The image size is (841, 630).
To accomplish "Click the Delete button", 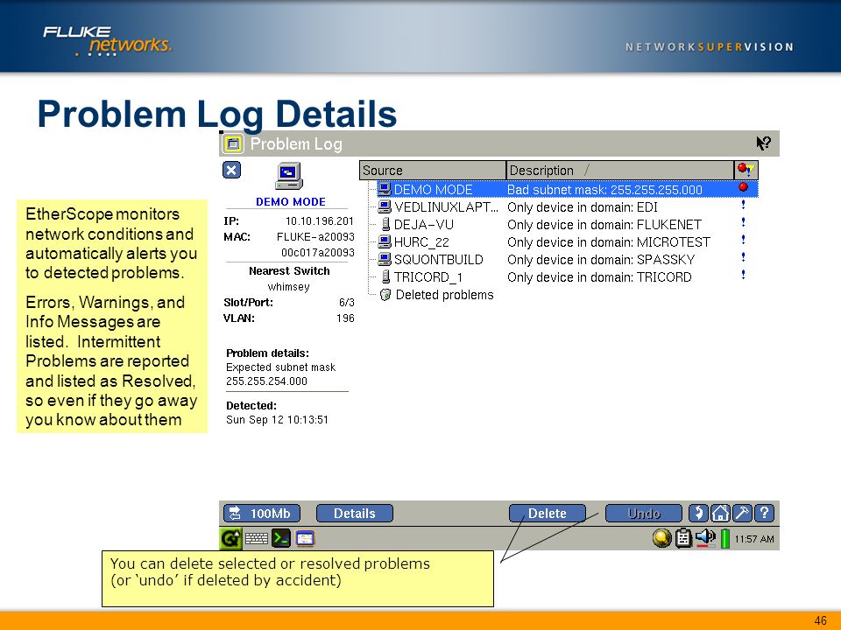I will pos(547,514).
